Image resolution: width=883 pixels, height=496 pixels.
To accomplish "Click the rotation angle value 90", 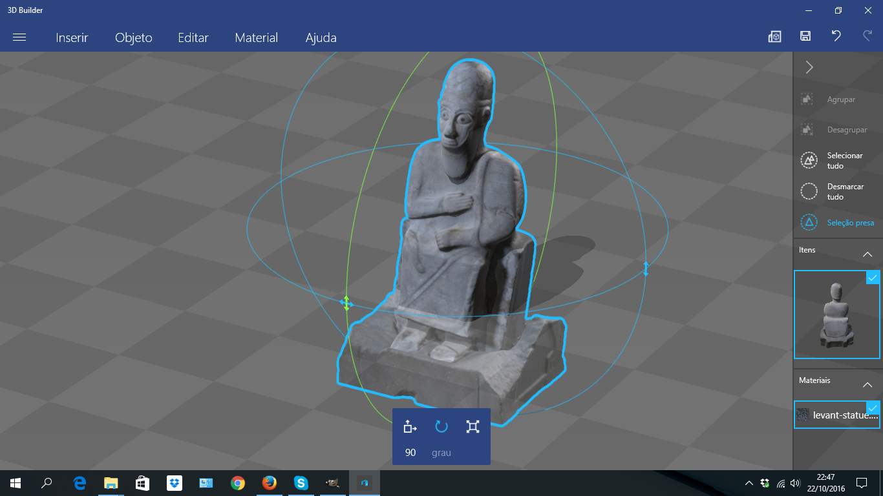I will pos(410,453).
